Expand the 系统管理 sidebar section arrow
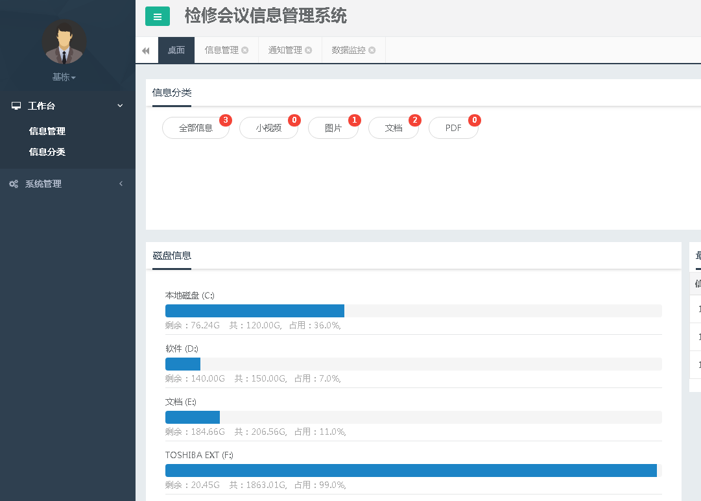Viewport: 701px width, 501px height. coord(121,184)
